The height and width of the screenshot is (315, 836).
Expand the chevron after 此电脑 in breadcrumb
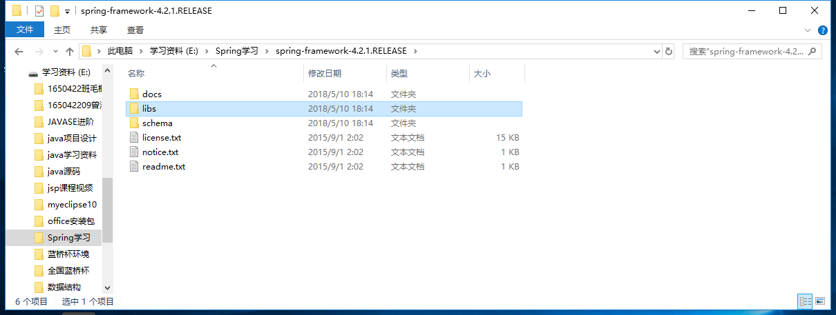point(141,51)
